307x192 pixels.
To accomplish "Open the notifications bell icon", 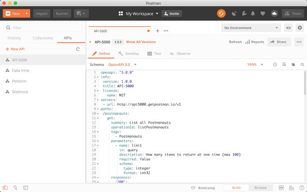I will point(253,14).
